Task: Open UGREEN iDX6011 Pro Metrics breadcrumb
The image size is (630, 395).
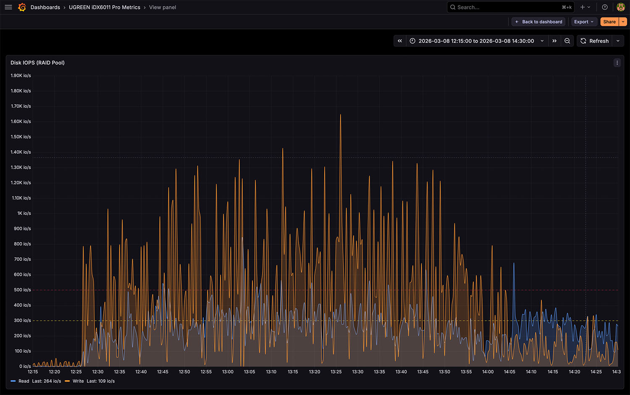Action: coord(105,7)
